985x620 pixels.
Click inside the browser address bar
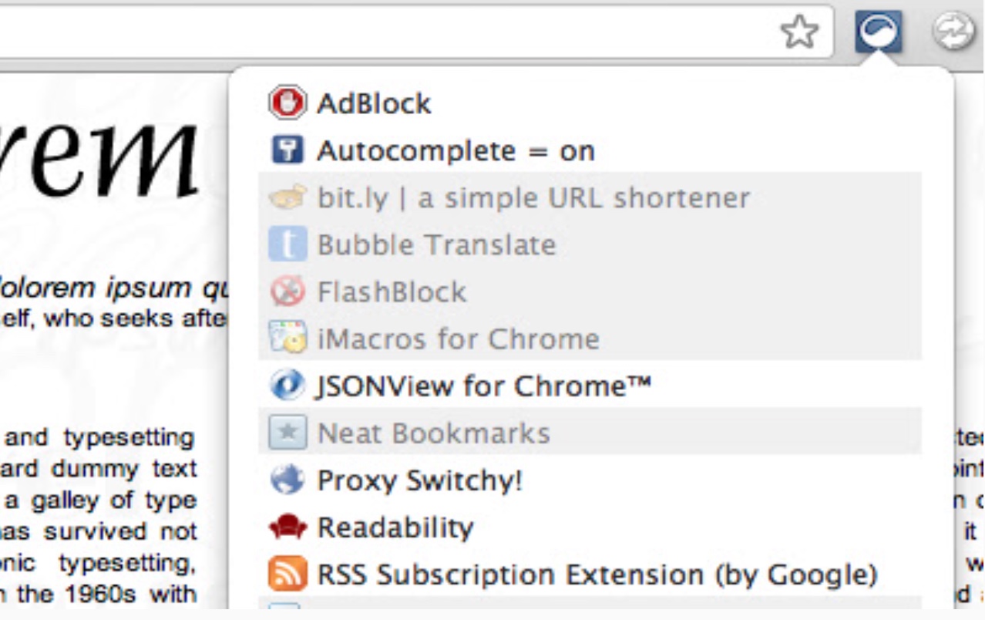pos(385,32)
